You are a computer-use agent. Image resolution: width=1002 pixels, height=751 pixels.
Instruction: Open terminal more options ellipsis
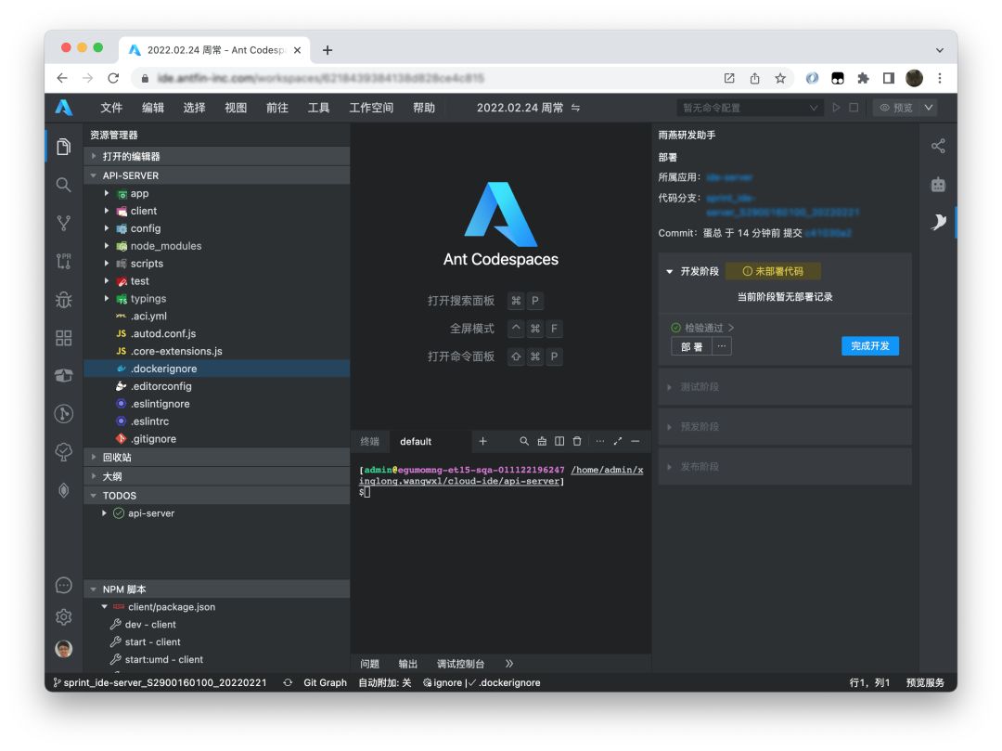pyautogui.click(x=599, y=441)
